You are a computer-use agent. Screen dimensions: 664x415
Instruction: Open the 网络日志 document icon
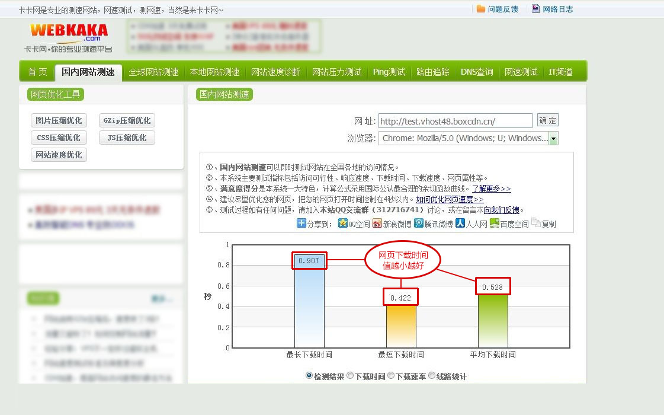pyautogui.click(x=535, y=9)
